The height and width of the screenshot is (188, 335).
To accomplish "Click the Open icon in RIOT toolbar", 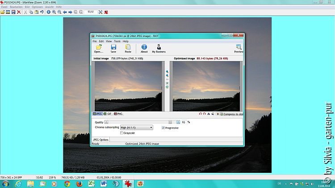I will coord(98,47).
